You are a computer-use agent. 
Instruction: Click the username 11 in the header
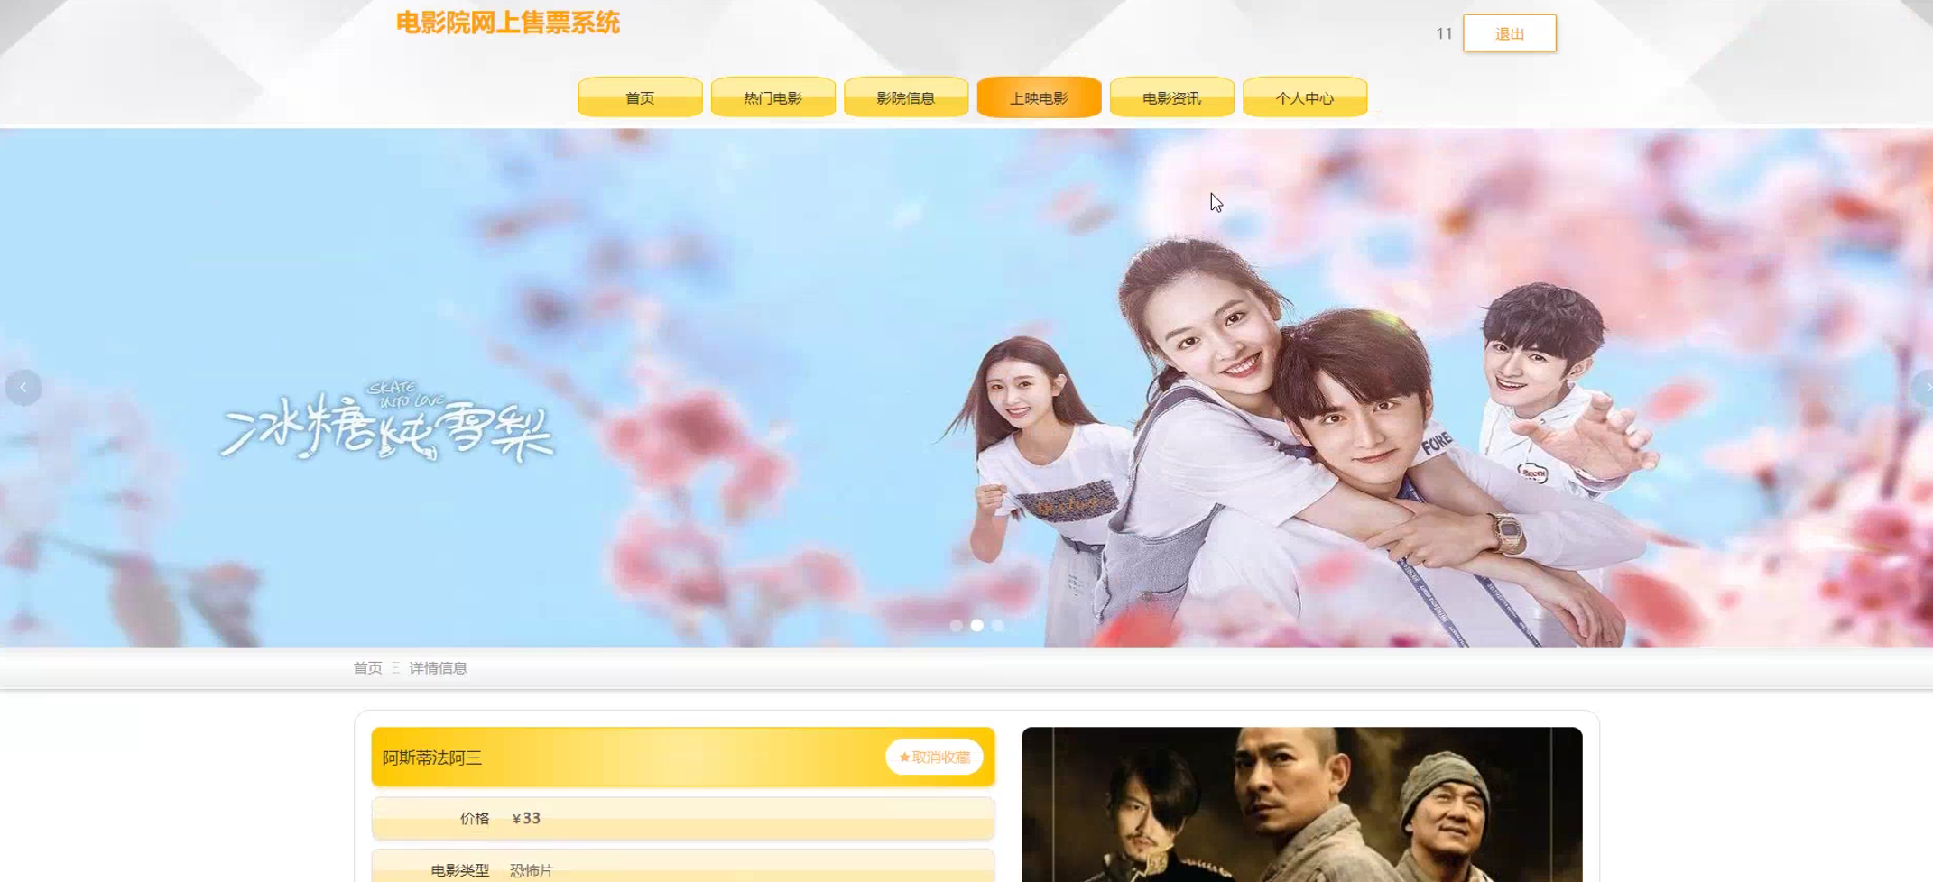[1444, 33]
